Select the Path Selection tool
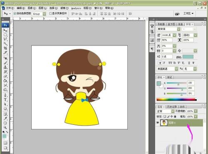 pyautogui.click(x=5, y=104)
